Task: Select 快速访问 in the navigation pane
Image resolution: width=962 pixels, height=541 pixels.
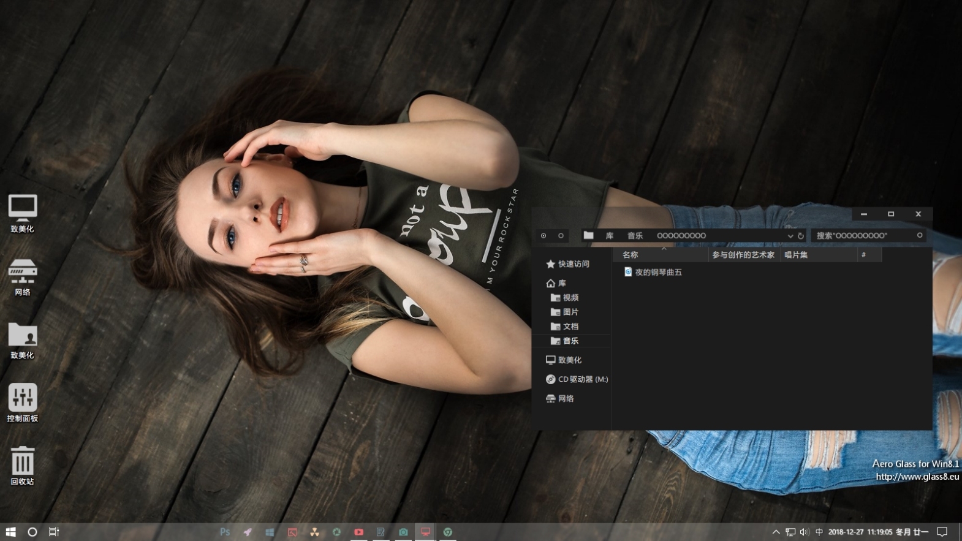Action: click(x=567, y=264)
